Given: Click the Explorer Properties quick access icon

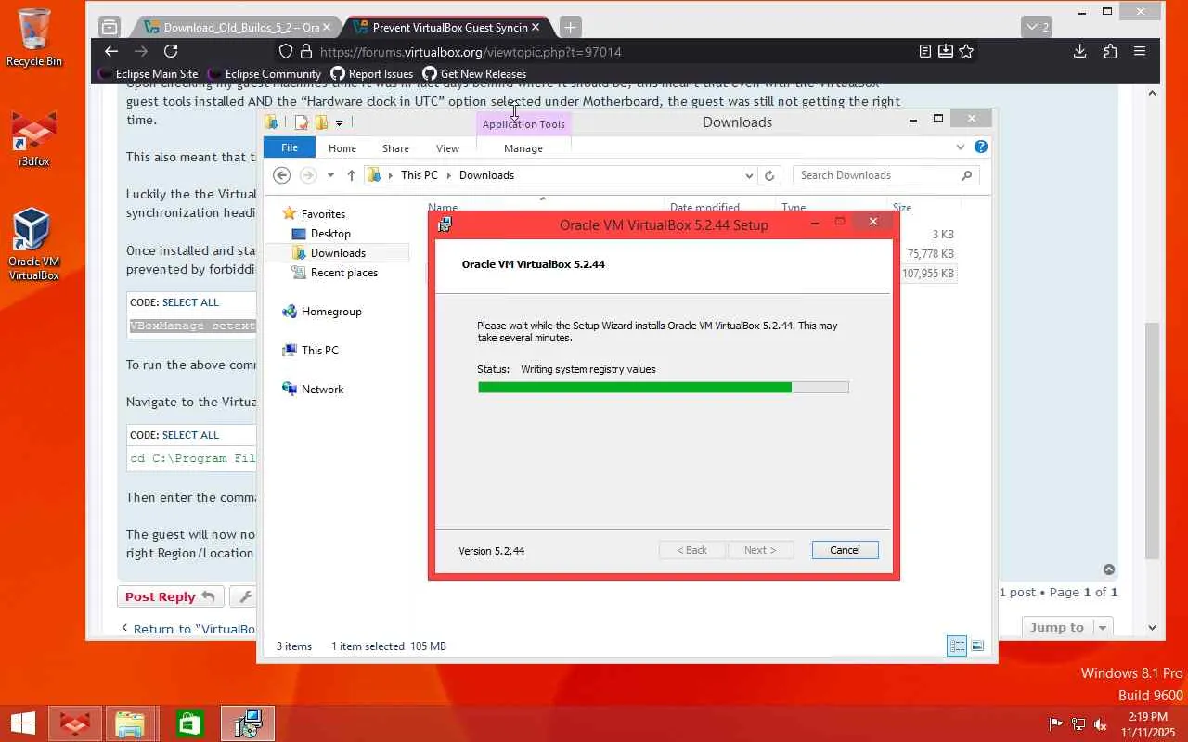Looking at the screenshot, I should [x=301, y=122].
